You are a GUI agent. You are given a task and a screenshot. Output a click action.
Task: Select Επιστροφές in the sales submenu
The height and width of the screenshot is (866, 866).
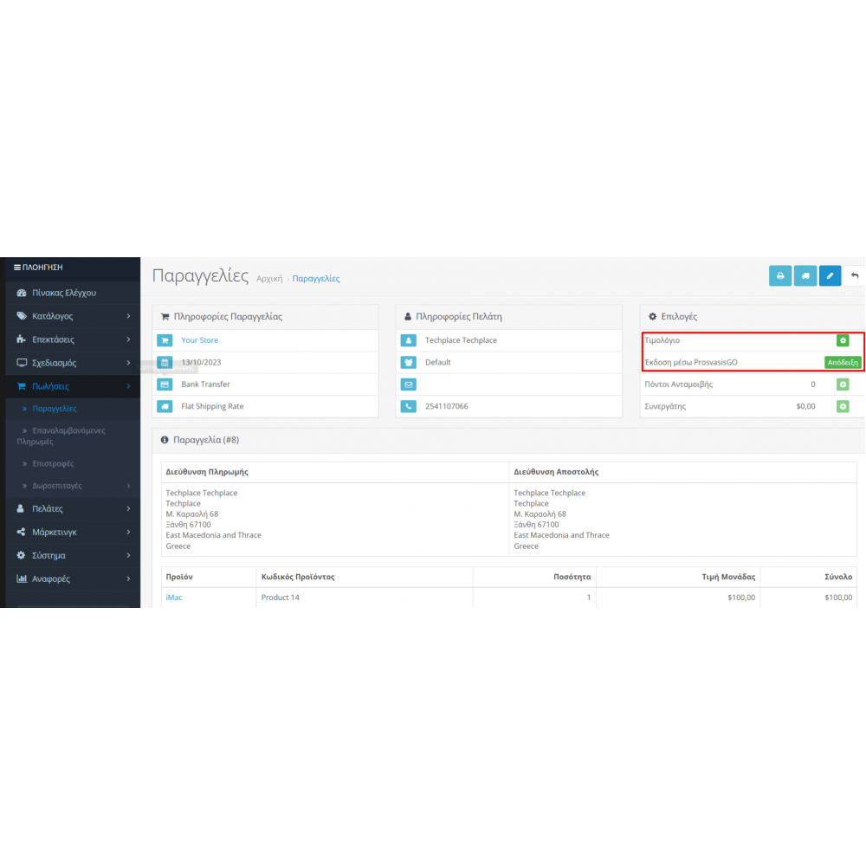tap(53, 463)
